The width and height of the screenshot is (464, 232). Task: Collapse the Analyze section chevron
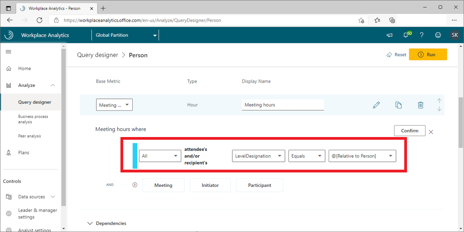click(x=53, y=85)
